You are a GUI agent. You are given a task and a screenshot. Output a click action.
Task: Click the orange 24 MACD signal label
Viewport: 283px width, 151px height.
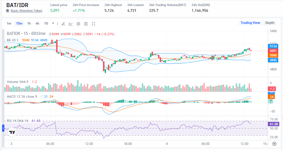click(272, 97)
